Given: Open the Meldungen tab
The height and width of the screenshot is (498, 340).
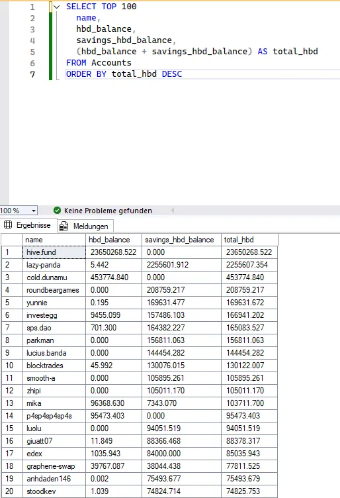Looking at the screenshot, I should click(x=85, y=226).
